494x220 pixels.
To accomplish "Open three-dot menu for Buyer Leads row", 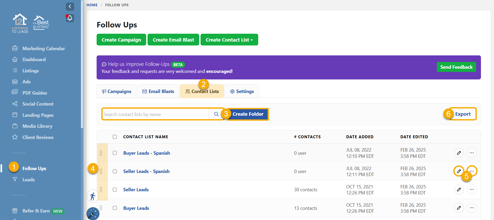I will pyautogui.click(x=472, y=208).
